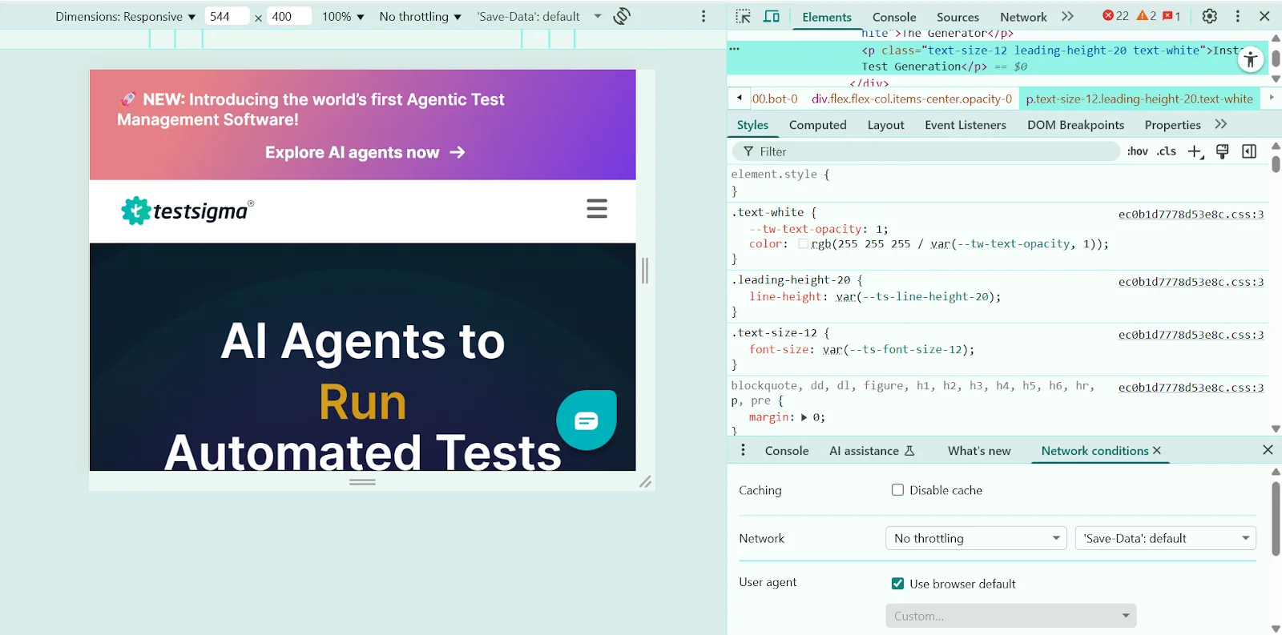This screenshot has height=635, width=1282.
Task: Toggle the .cls classes button
Action: [1166, 151]
